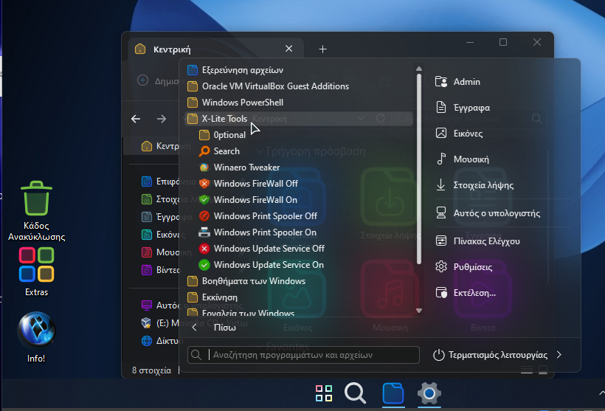Screen dimensions: 605x411
Task: Go back via the Πίσω button
Action: (213, 328)
